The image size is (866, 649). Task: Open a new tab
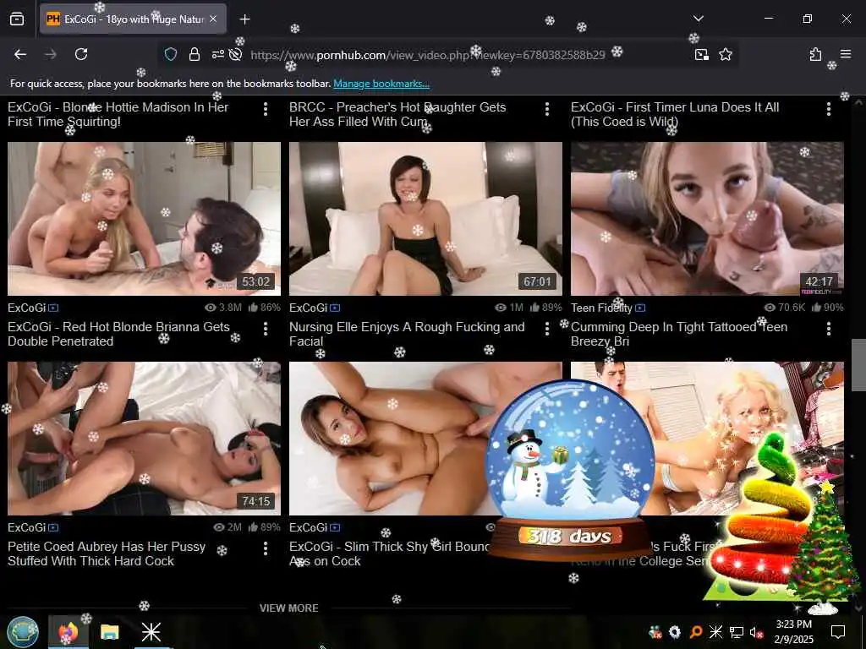coord(244,19)
